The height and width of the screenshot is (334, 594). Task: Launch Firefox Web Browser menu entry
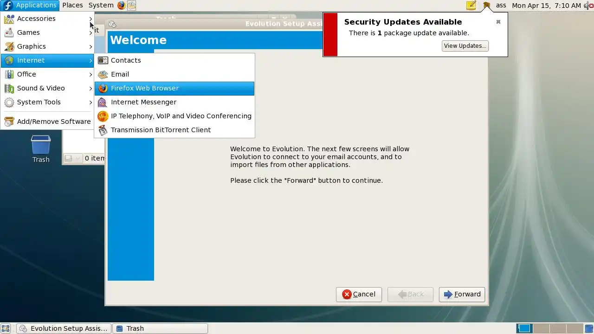[x=174, y=88]
